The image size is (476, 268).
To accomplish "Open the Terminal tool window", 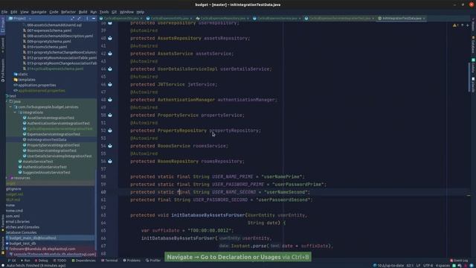I will pos(109,261).
